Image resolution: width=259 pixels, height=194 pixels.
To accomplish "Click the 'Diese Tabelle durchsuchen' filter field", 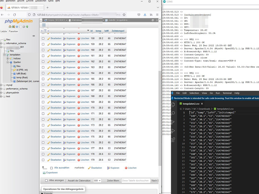I will pyautogui.click(x=136, y=181).
